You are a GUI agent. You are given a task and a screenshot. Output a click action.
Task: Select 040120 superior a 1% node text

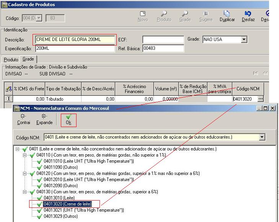point(118,173)
